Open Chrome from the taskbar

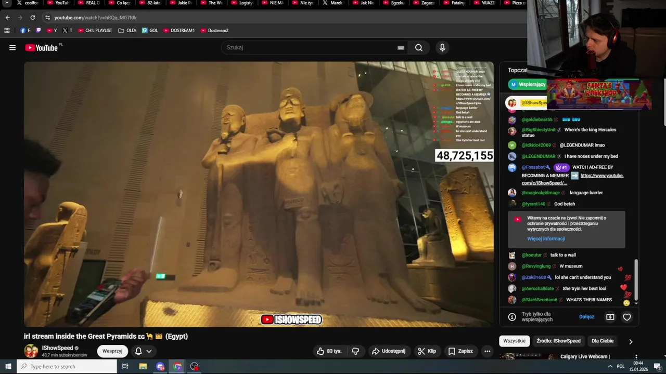pyautogui.click(x=177, y=367)
